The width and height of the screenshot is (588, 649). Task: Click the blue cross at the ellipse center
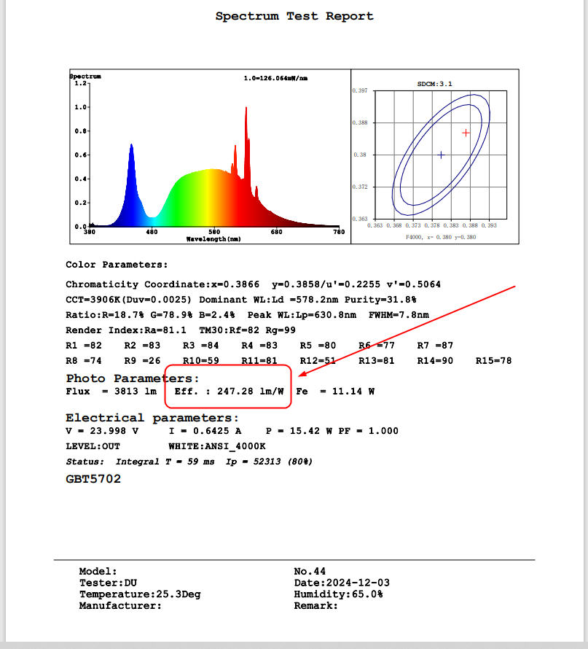(442, 155)
